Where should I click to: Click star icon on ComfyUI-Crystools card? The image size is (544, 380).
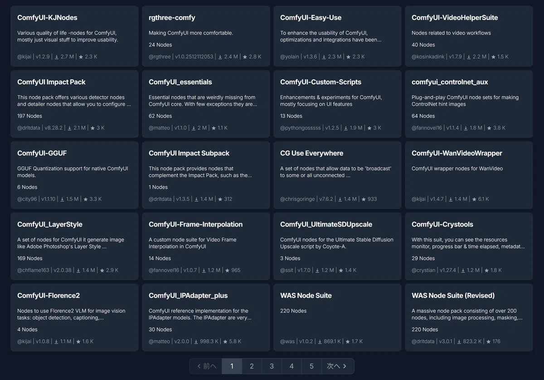coord(487,270)
